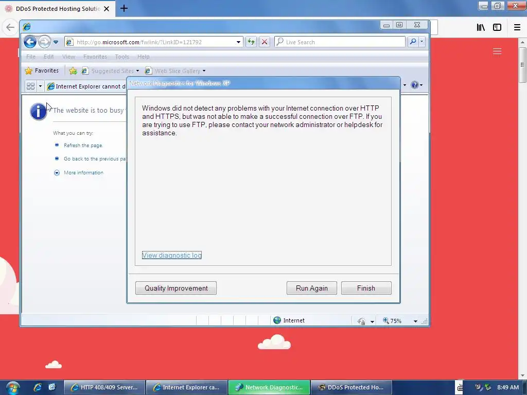Open the dropdown arrow left of Help icon

405,85
